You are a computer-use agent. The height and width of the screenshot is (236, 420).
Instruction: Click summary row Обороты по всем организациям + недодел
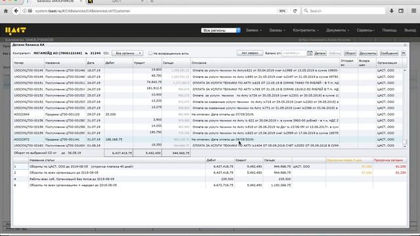pyautogui.click(x=210, y=185)
